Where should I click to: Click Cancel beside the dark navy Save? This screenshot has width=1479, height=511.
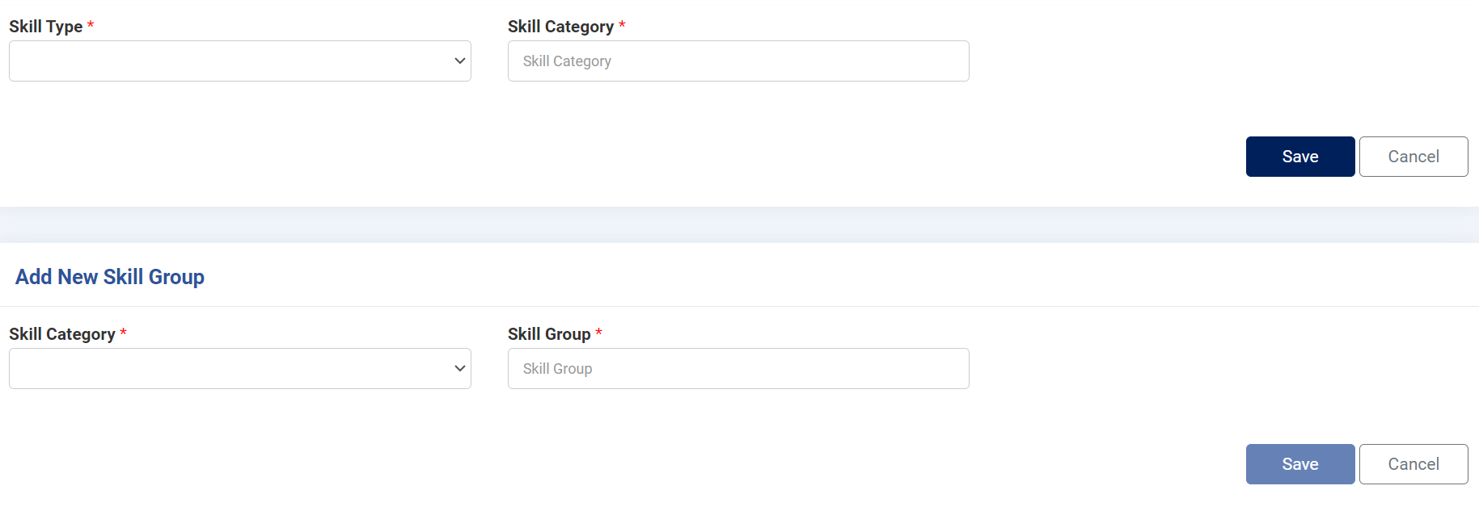[1413, 157]
